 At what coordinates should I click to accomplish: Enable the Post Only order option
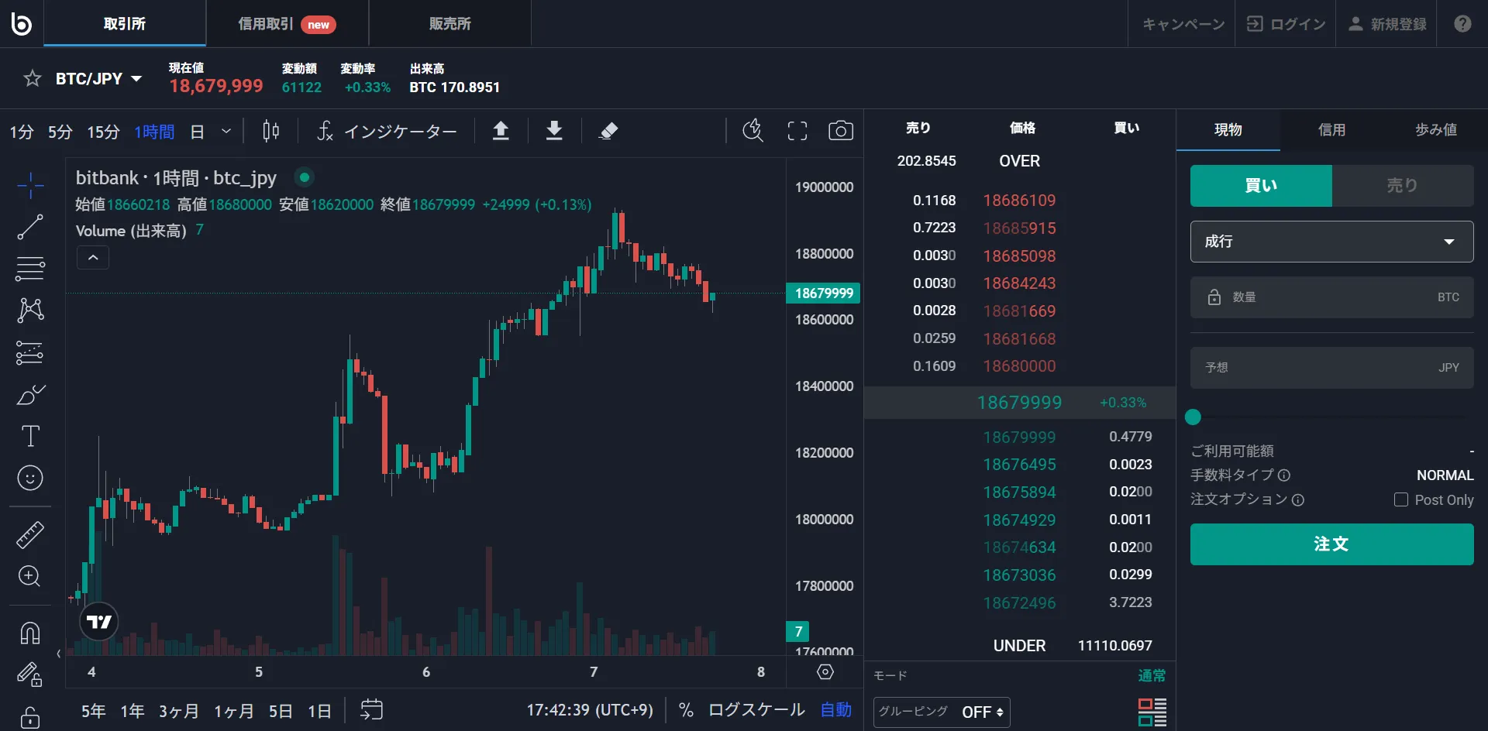point(1400,499)
